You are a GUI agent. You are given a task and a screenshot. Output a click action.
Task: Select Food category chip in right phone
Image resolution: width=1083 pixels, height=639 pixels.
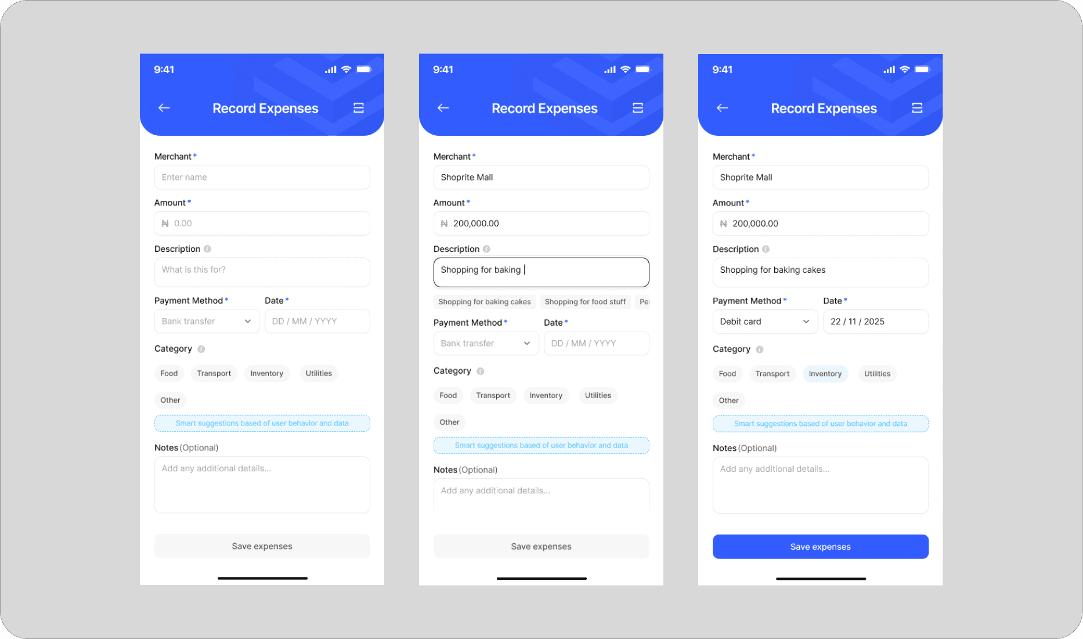point(727,374)
